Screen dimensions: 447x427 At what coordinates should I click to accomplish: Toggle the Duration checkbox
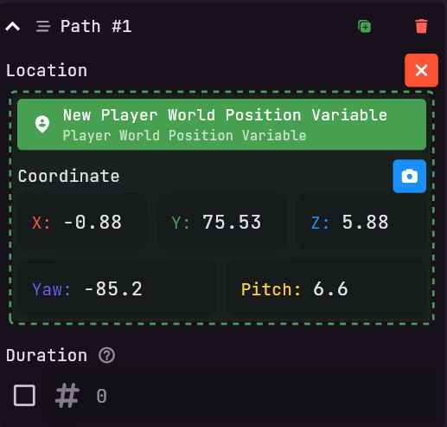[x=24, y=395]
